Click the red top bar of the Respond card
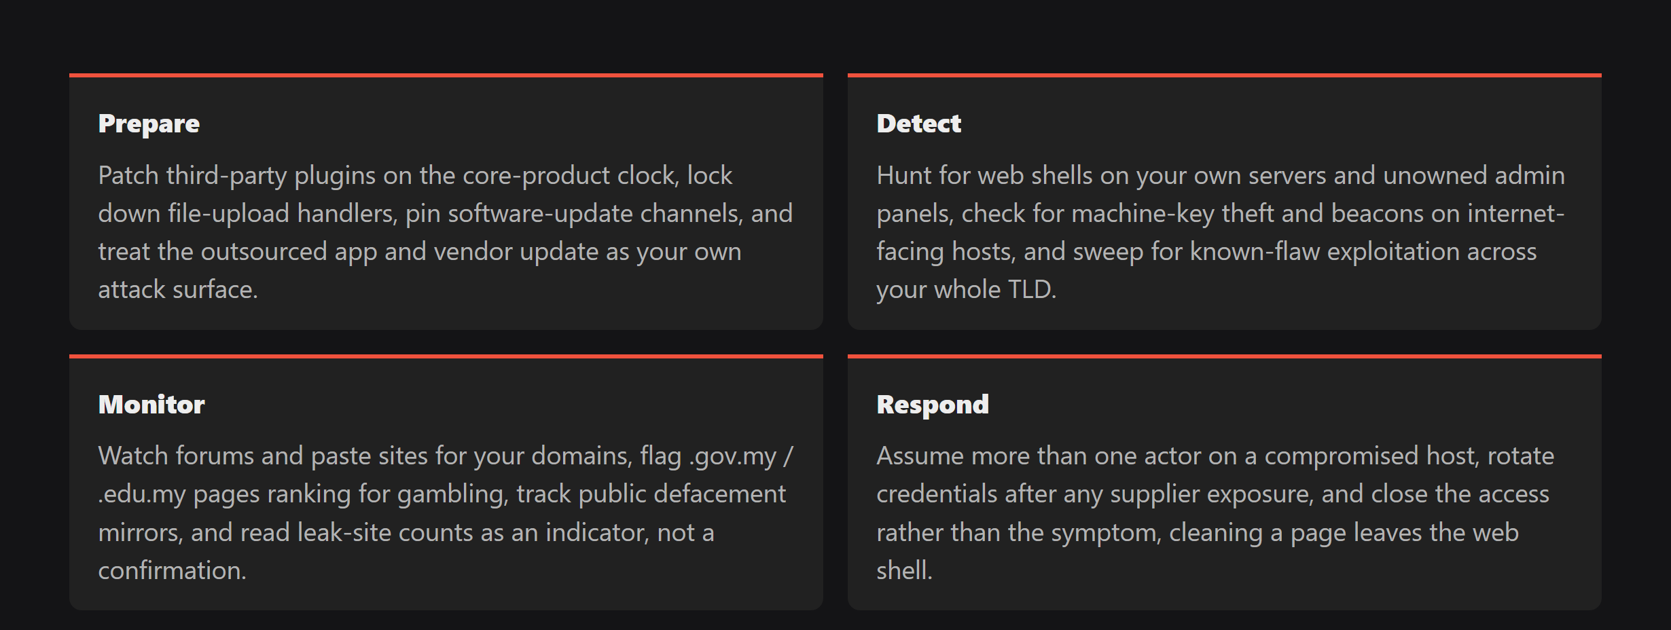Viewport: 1671px width, 630px height. (1225, 356)
